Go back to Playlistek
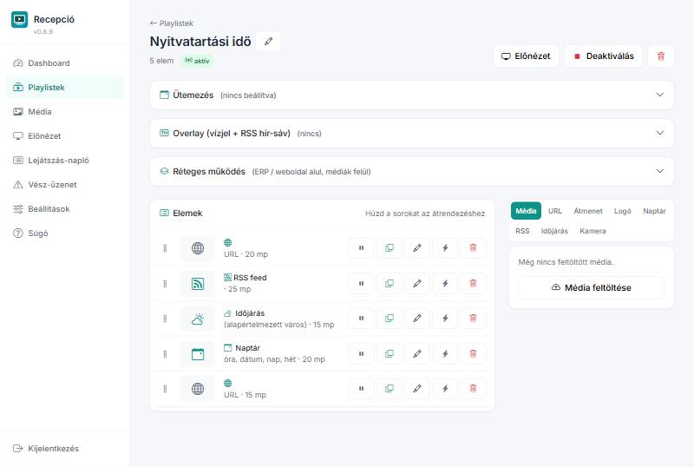The height and width of the screenshot is (467, 694). [x=171, y=23]
